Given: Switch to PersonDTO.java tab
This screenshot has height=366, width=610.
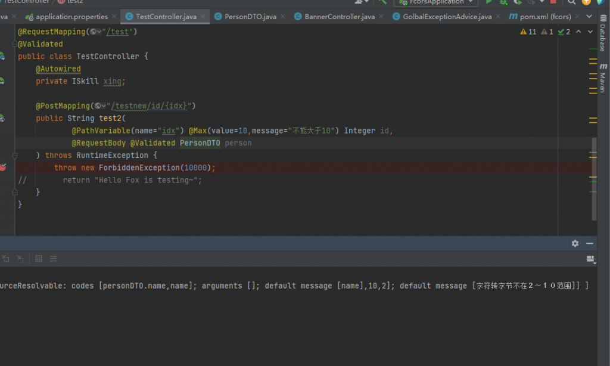Looking at the screenshot, I should point(246,17).
